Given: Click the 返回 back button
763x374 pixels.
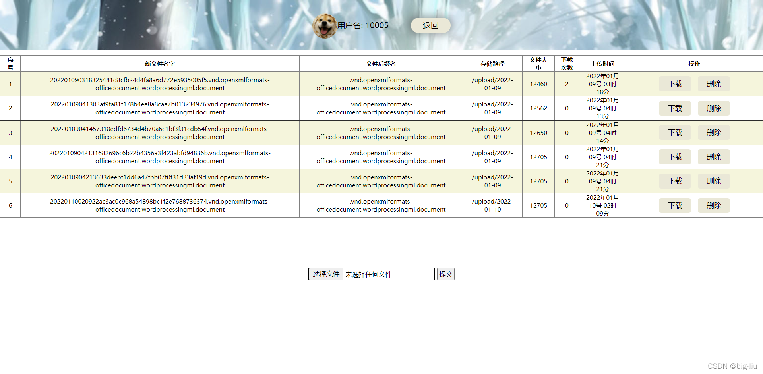Looking at the screenshot, I should [x=430, y=25].
